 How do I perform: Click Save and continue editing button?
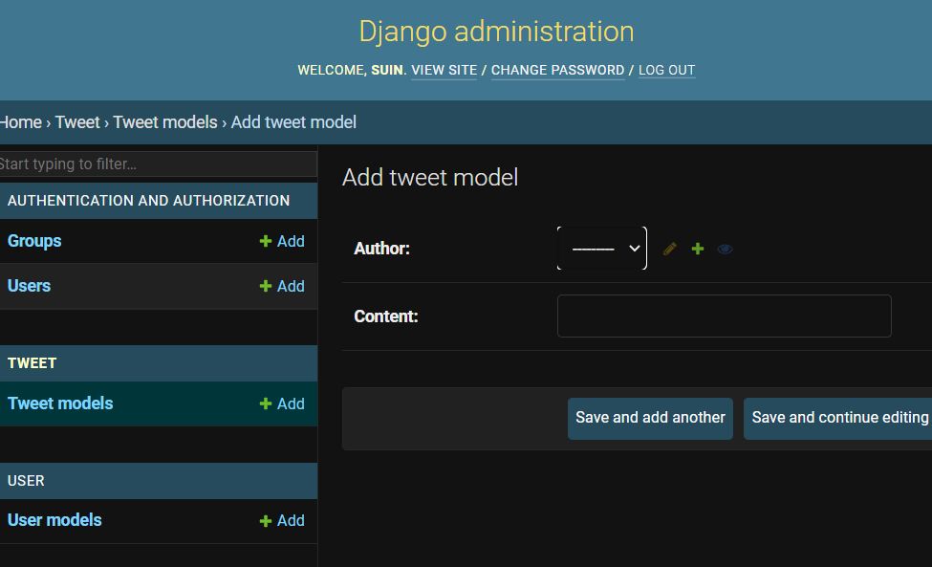tap(839, 419)
